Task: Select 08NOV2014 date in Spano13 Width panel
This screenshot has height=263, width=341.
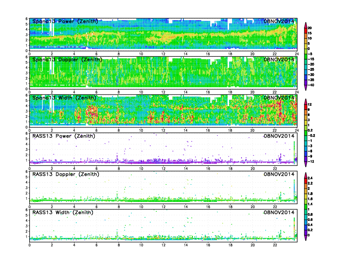Action: tap(279, 98)
